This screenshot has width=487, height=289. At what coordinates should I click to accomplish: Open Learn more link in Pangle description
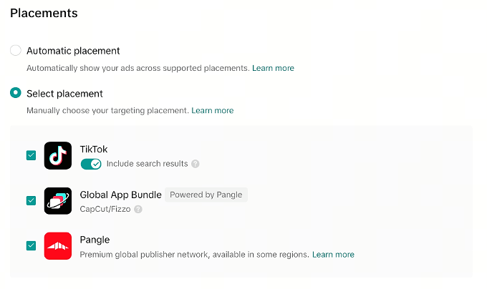click(x=333, y=255)
